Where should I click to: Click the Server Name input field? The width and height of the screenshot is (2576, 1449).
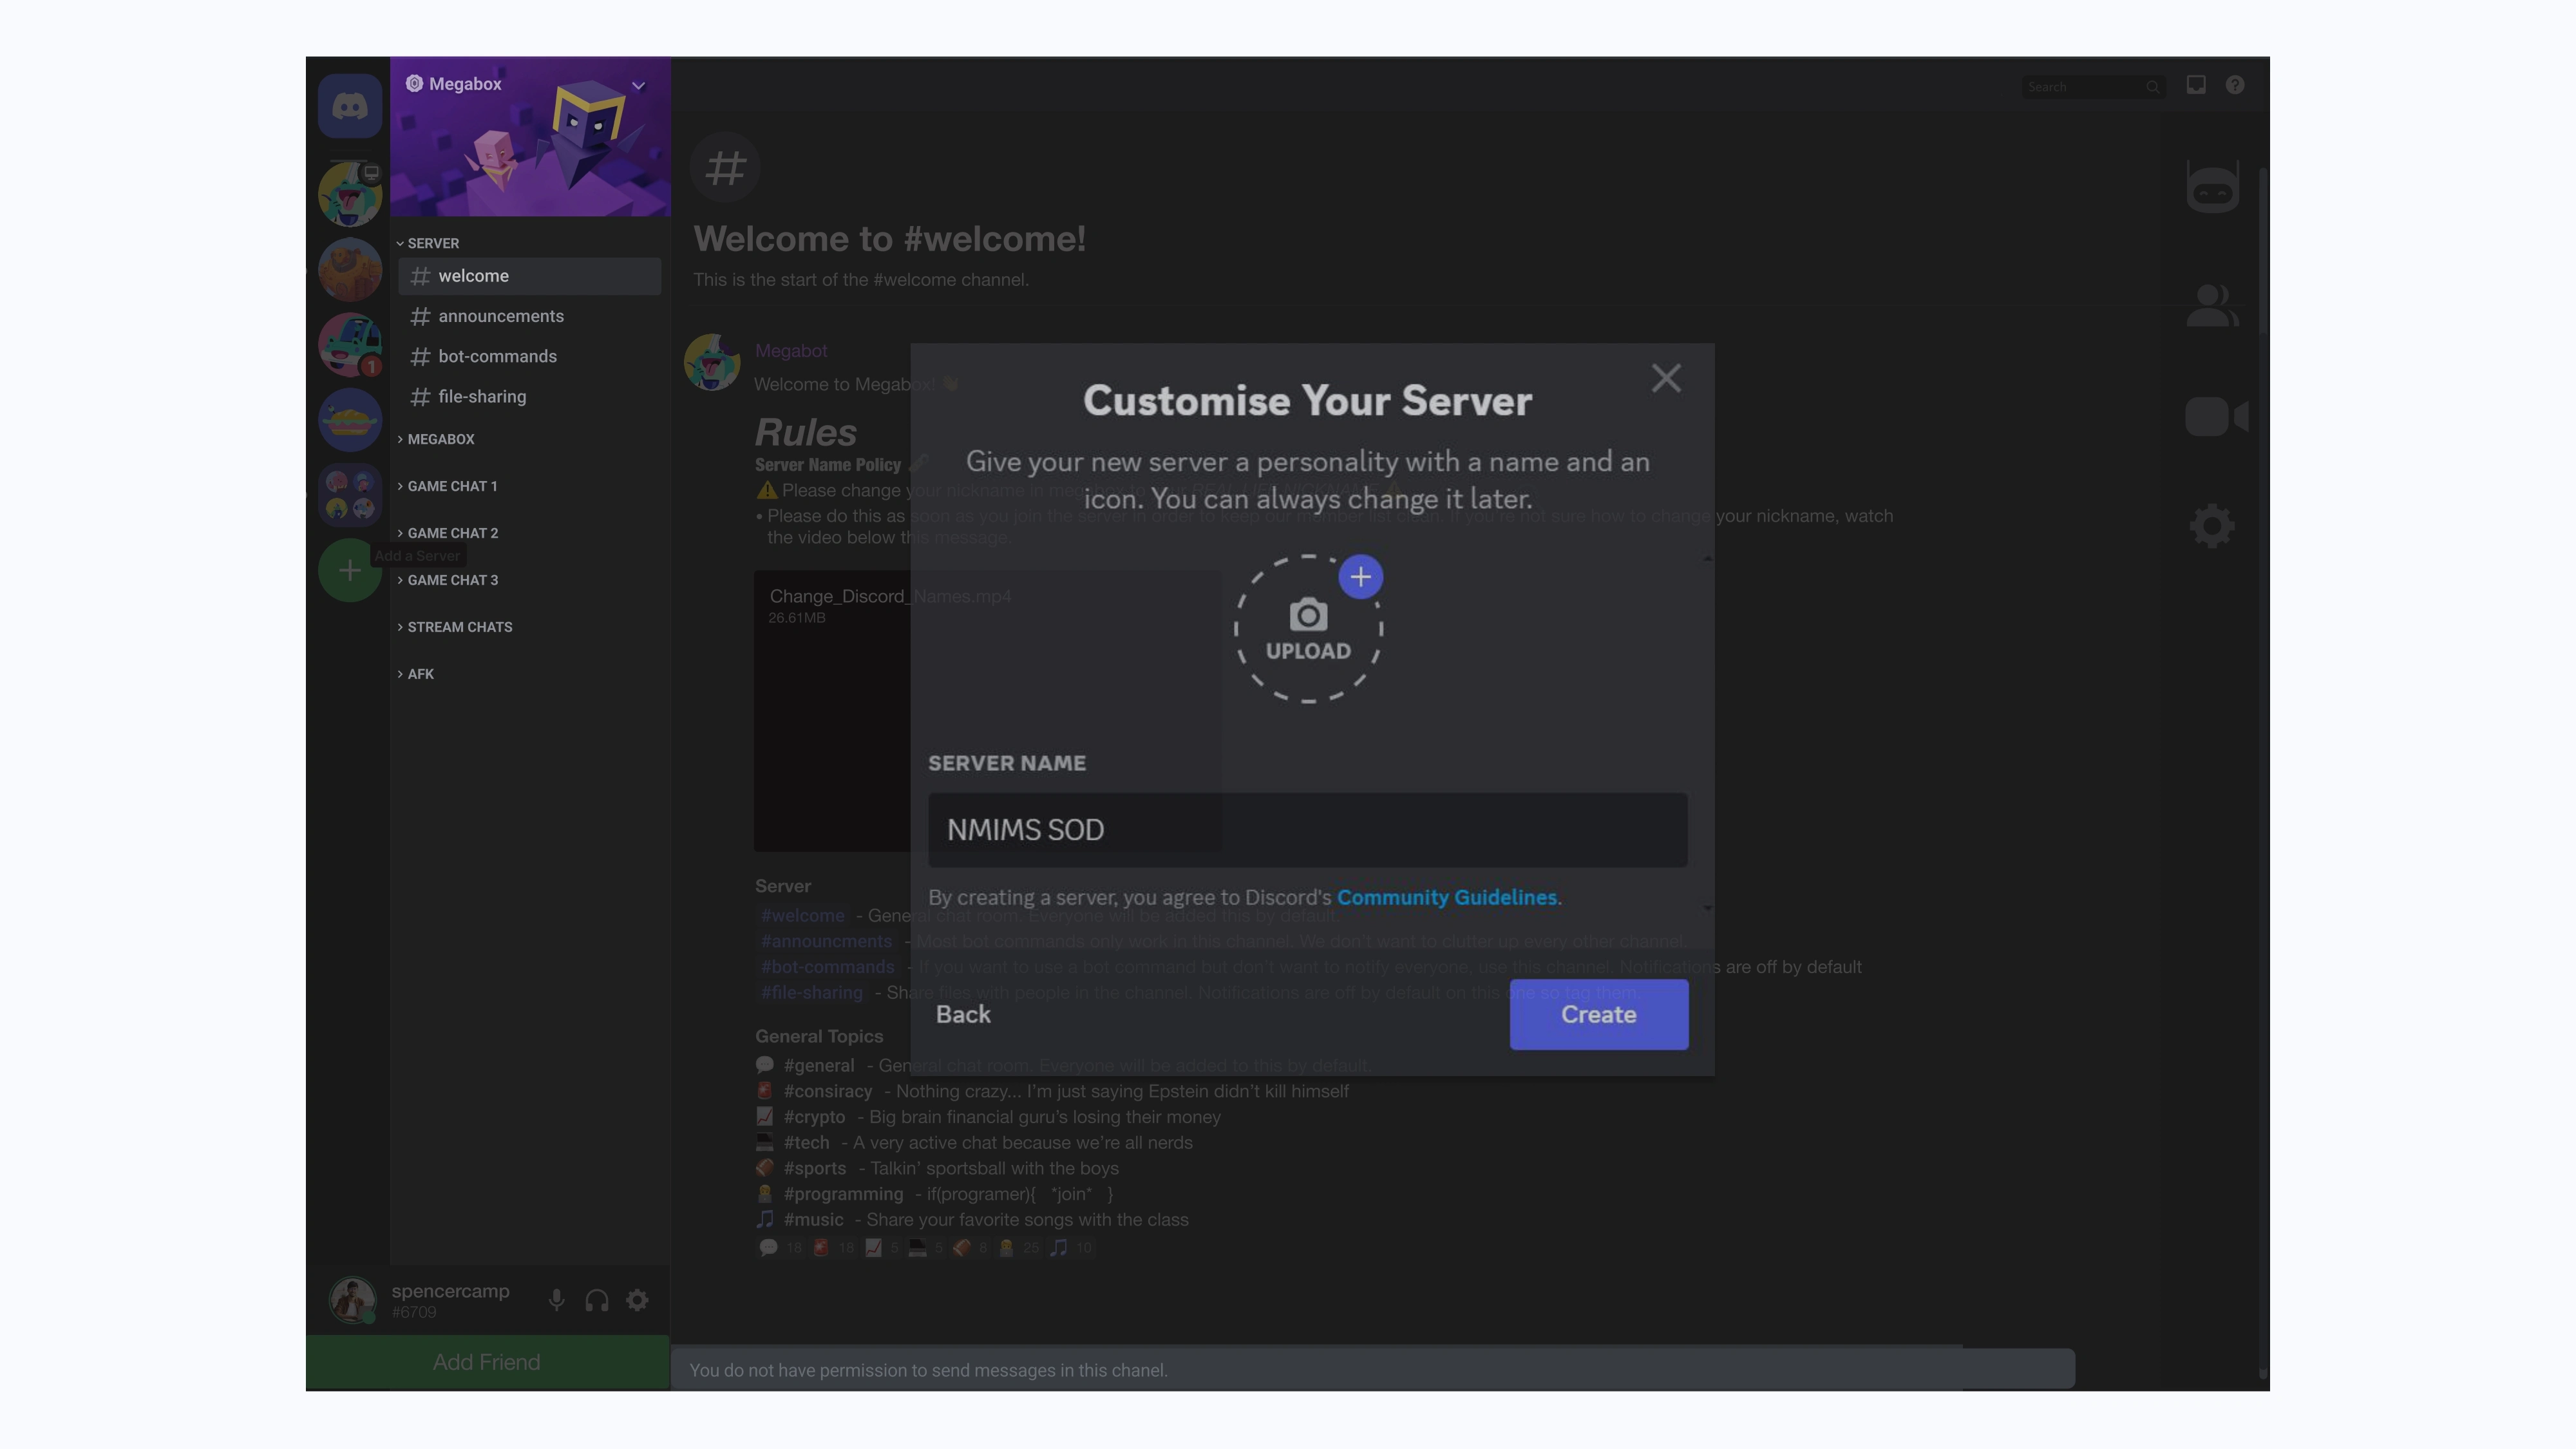[1307, 830]
